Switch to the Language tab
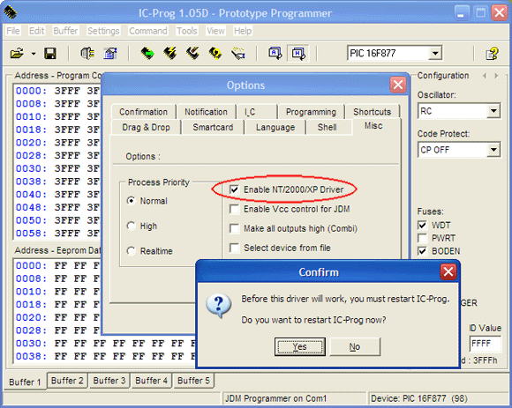Screen dimensions: 512x408 point(275,127)
